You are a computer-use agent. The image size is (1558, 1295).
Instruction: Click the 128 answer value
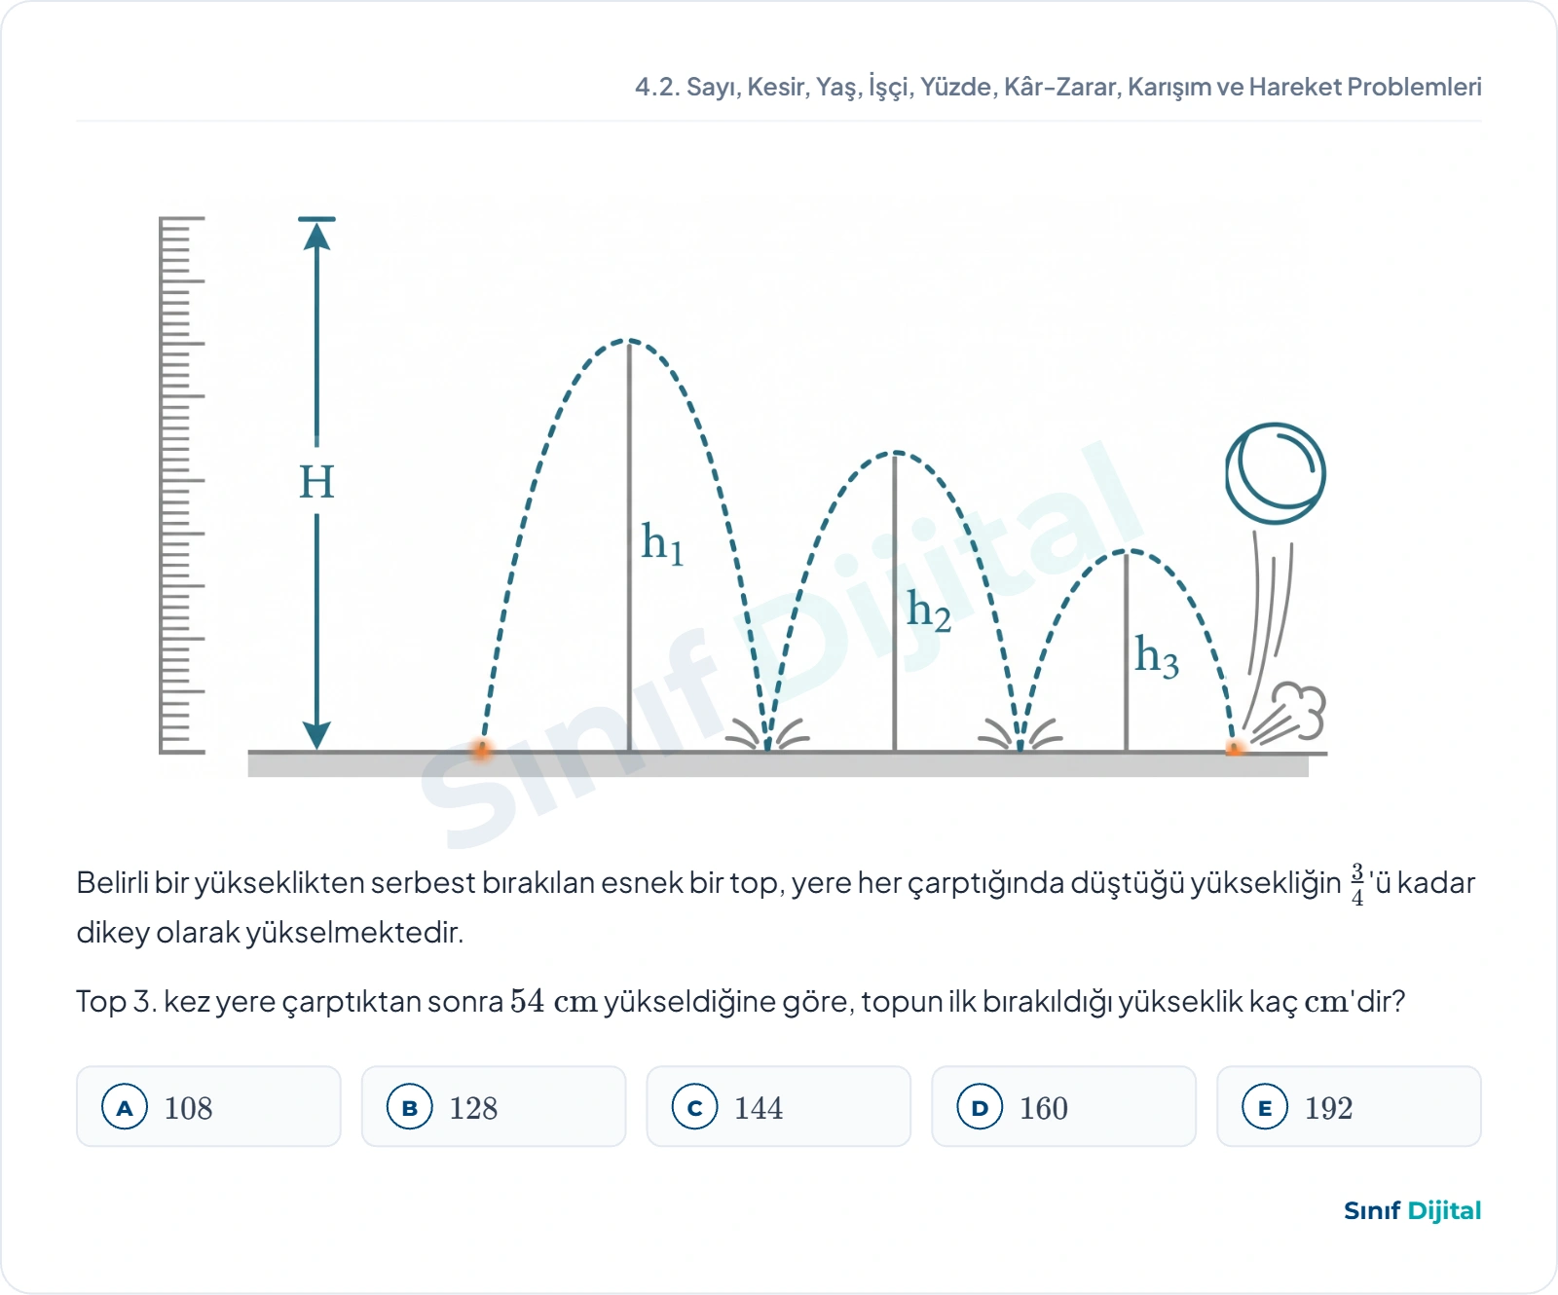click(473, 1108)
